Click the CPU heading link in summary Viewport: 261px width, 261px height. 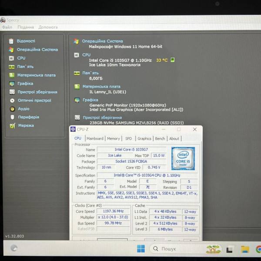click(87, 55)
